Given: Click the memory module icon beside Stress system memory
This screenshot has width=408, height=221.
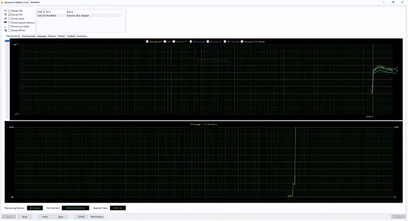Looking at the screenshot, I should pyautogui.click(x=6, y=22).
